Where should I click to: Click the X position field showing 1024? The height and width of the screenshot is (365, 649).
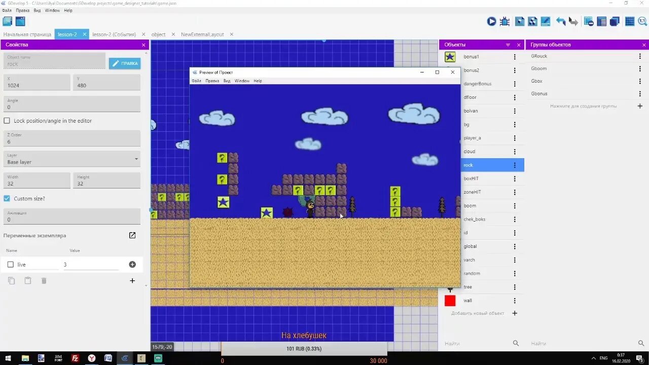coord(37,82)
